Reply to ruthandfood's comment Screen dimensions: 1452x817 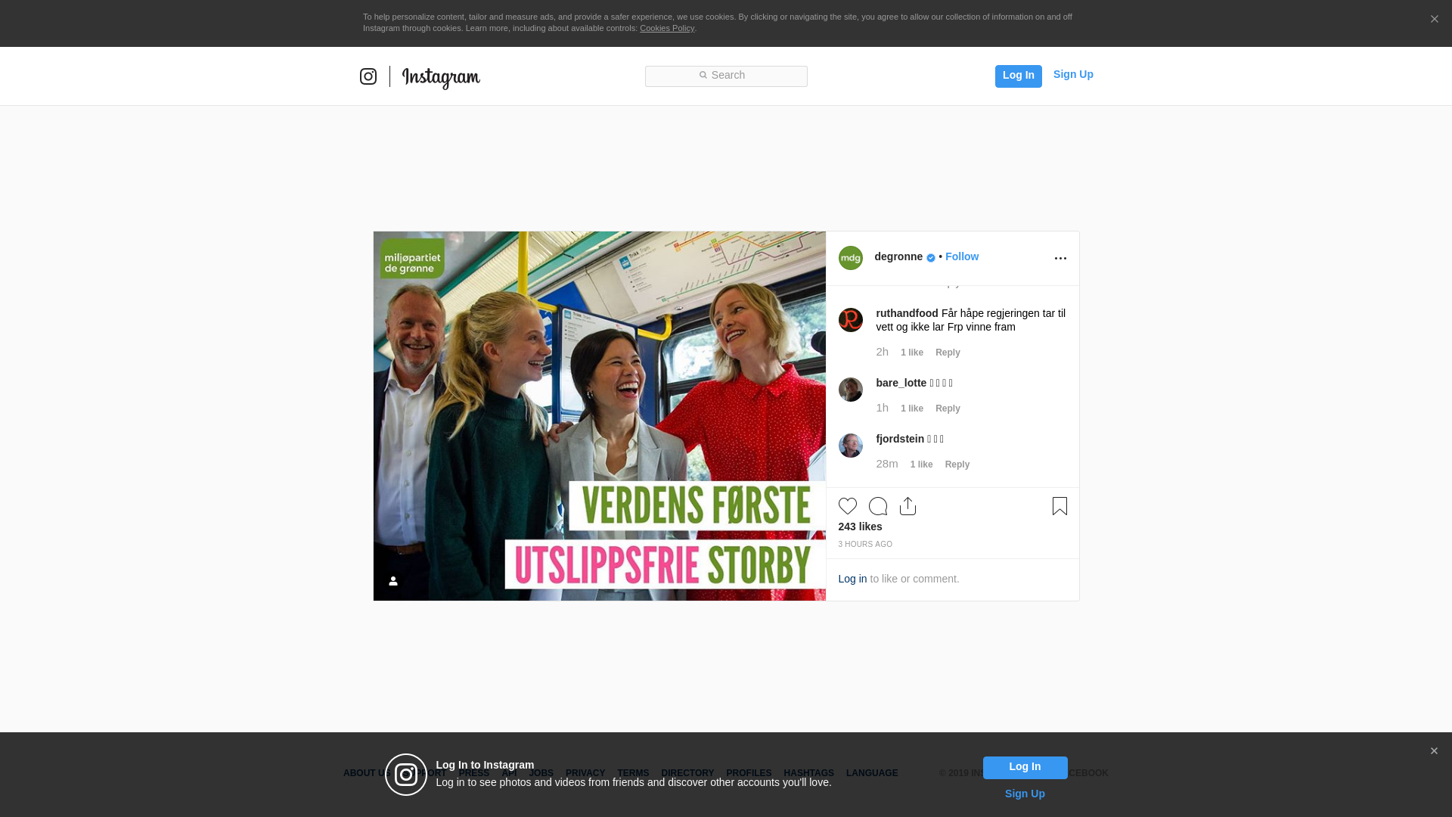pos(948,353)
